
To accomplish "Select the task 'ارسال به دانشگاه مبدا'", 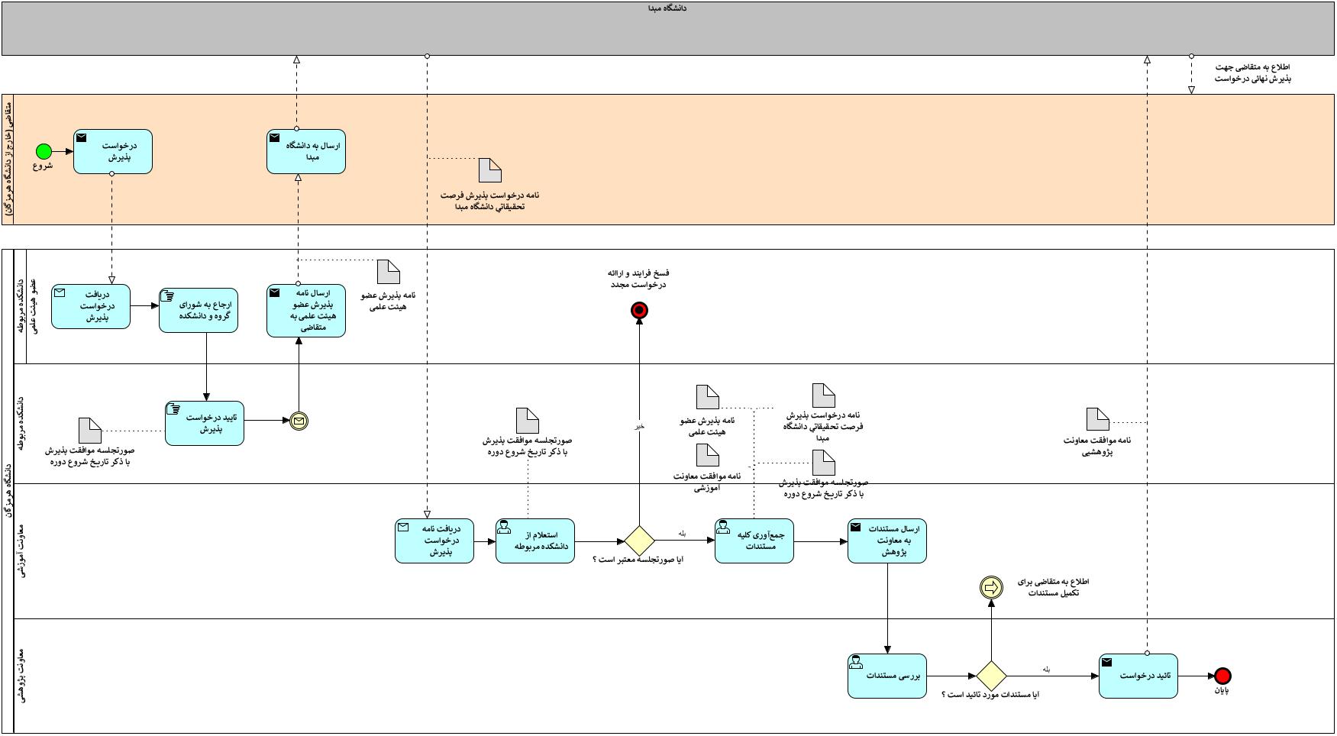I will click(x=305, y=151).
